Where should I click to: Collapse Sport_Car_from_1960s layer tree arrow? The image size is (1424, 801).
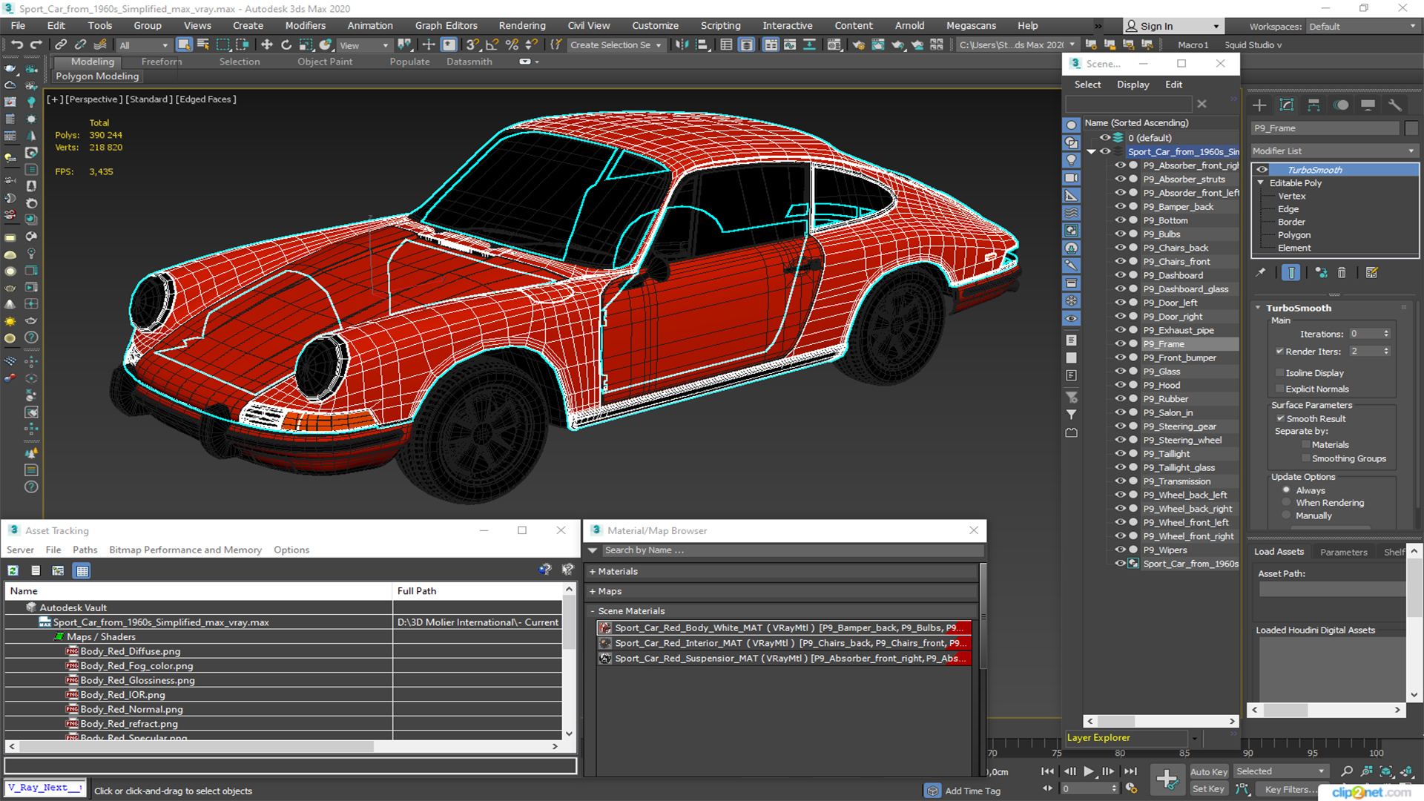[x=1091, y=151]
